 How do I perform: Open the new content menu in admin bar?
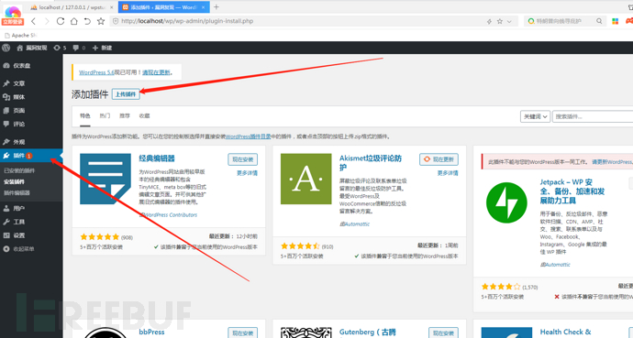(x=102, y=48)
